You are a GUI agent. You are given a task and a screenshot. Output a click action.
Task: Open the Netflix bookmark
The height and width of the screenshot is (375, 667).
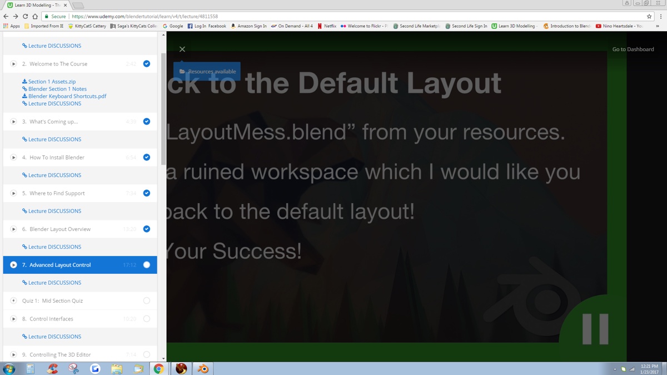click(x=327, y=26)
